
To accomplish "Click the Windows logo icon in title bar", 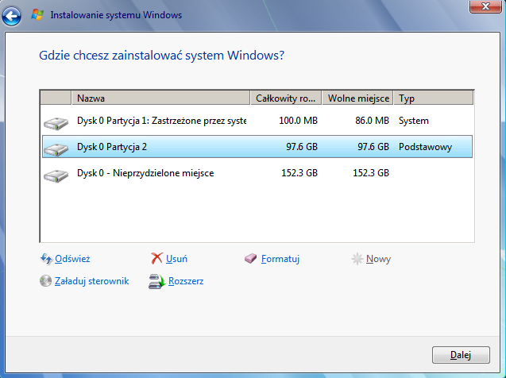I will coord(37,15).
